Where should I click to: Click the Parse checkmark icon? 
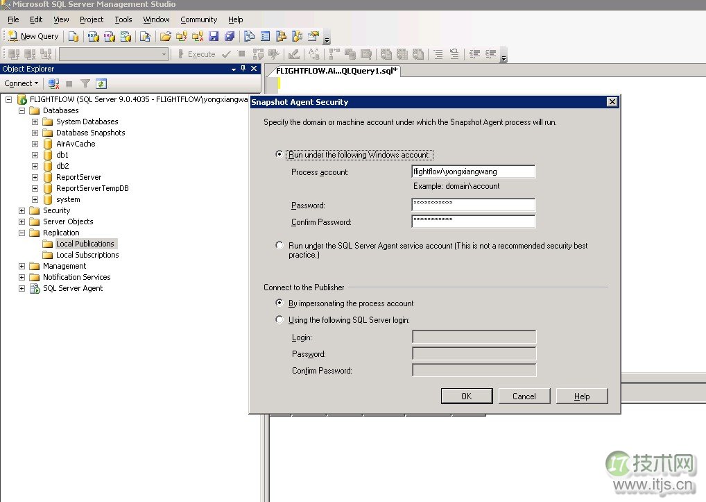pos(227,54)
